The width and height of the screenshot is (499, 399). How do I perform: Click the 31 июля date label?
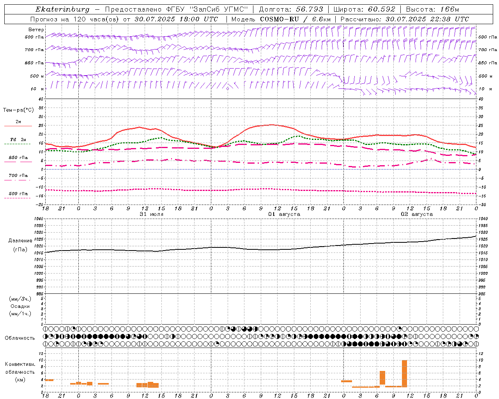(x=151, y=214)
